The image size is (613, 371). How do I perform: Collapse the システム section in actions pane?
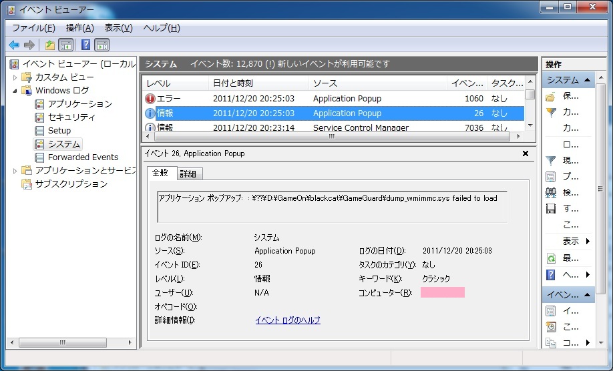coord(587,80)
